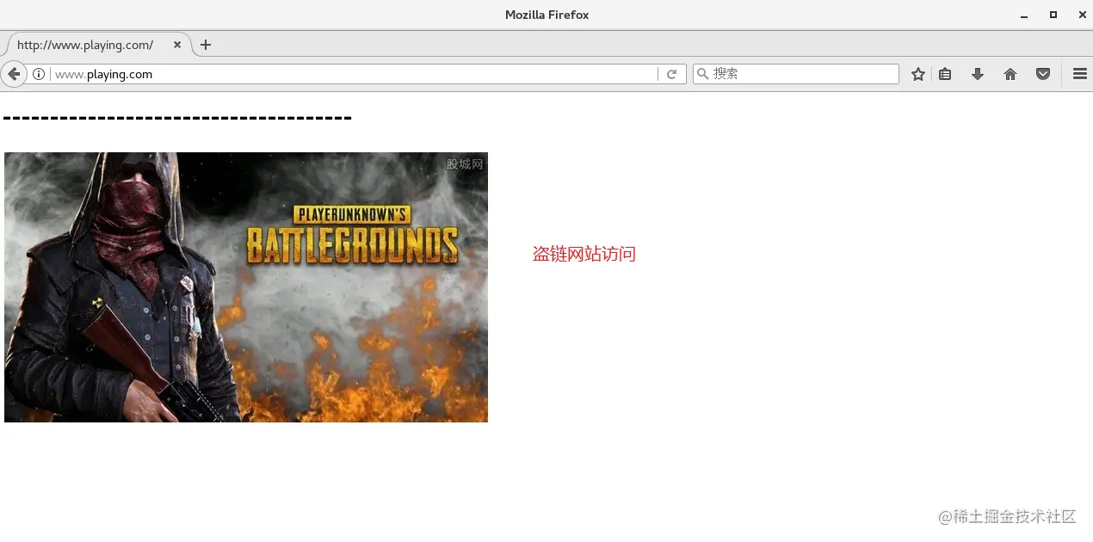
Task: Close the Mozilla Firefox window
Action: point(1083,15)
